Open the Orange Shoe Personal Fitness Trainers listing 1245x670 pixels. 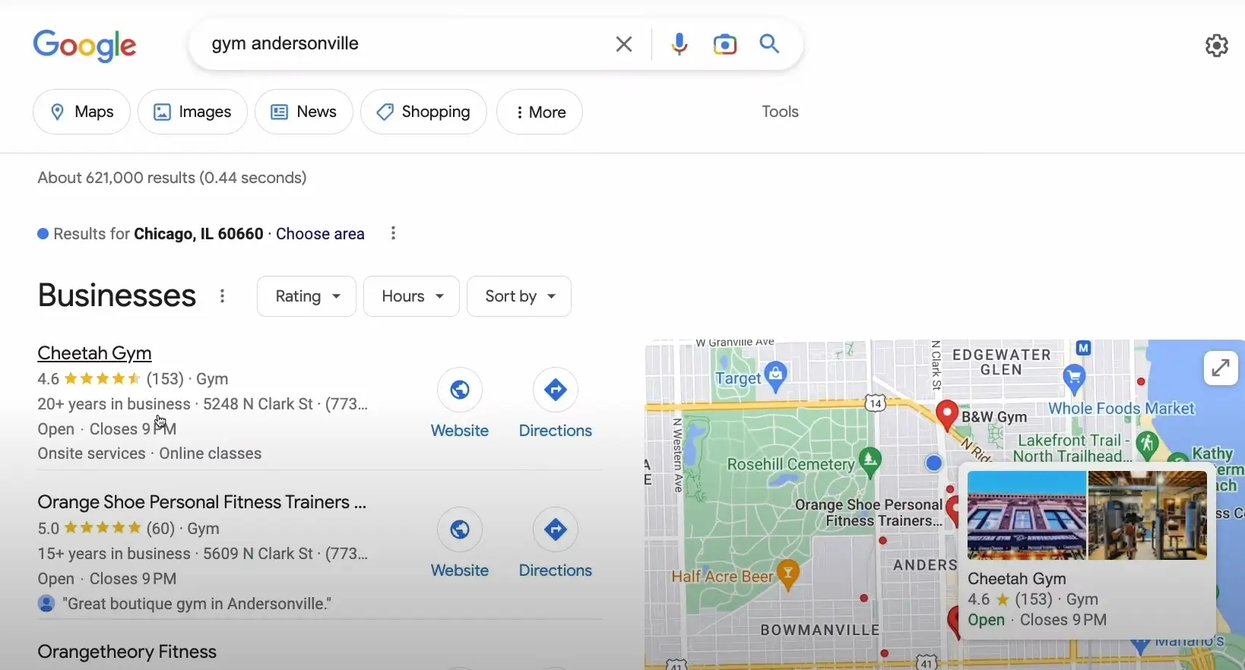[x=202, y=502]
